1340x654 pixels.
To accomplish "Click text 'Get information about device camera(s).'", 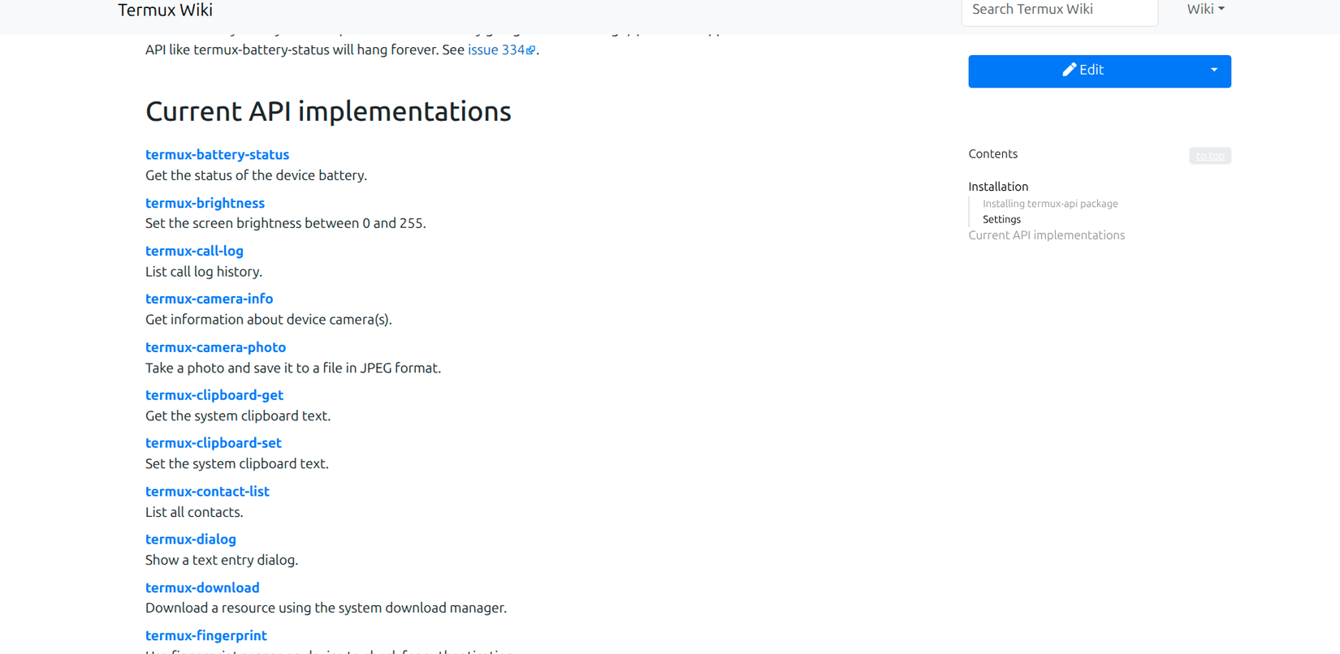I will [x=268, y=320].
